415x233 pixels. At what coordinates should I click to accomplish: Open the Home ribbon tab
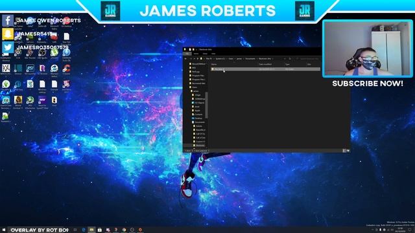pos(196,54)
